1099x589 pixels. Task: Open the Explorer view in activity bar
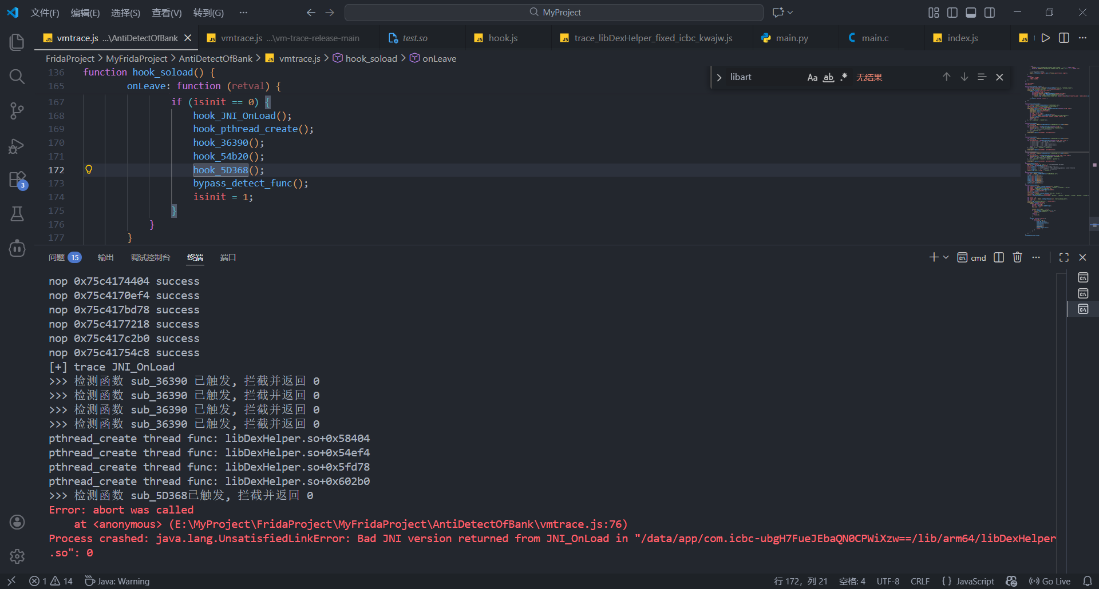[17, 42]
